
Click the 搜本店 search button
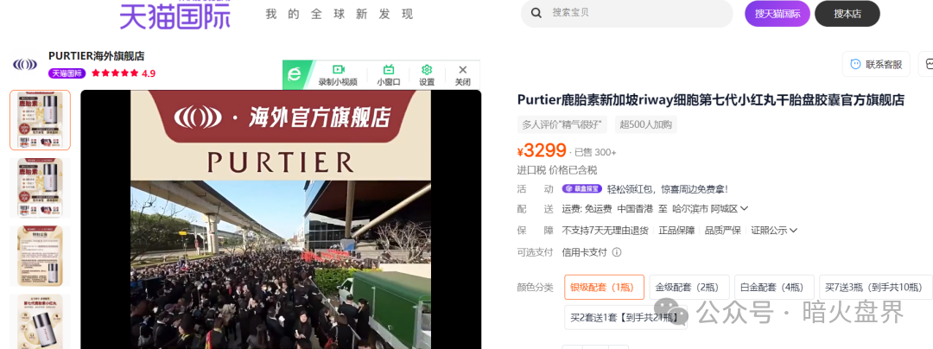(847, 14)
